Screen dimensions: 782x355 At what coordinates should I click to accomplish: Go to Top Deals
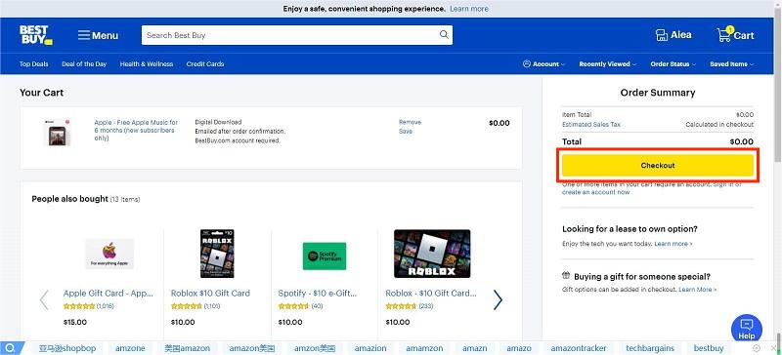tap(34, 64)
